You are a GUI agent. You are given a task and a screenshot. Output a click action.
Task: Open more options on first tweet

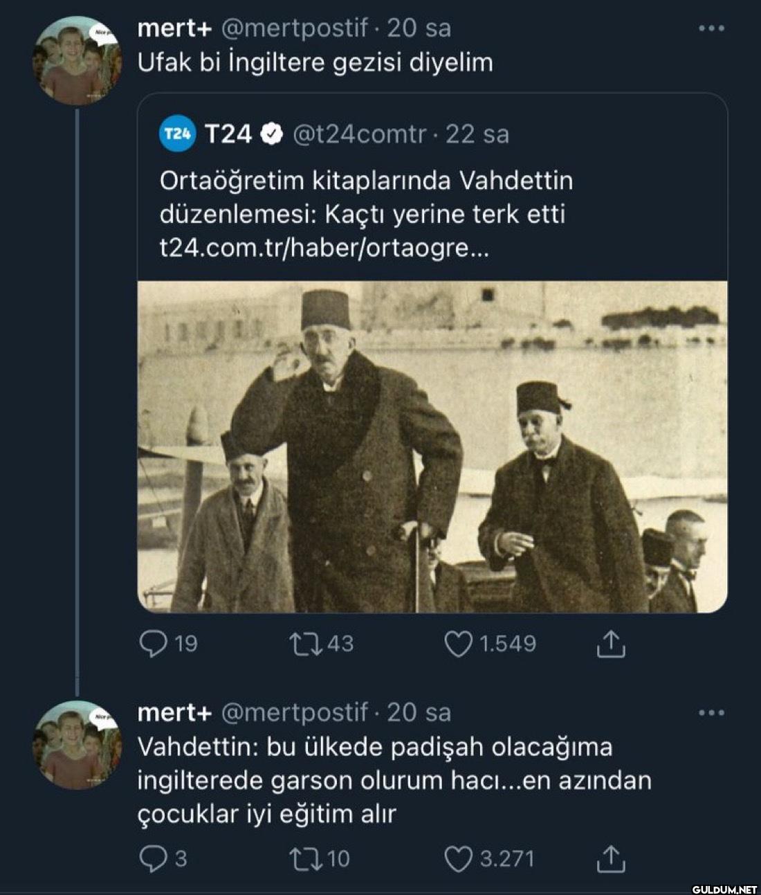[x=711, y=28]
